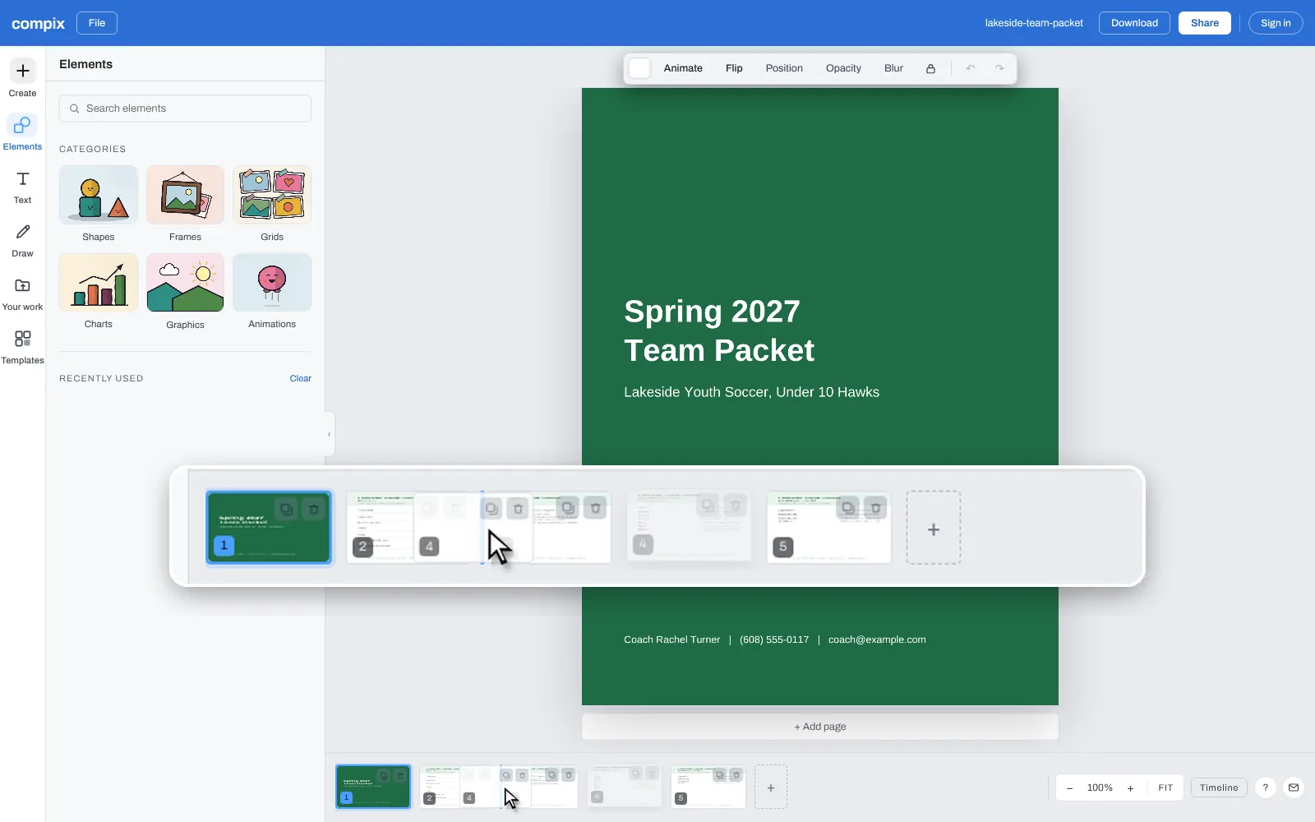
Task: Open the Text tool in sidebar
Action: click(22, 186)
